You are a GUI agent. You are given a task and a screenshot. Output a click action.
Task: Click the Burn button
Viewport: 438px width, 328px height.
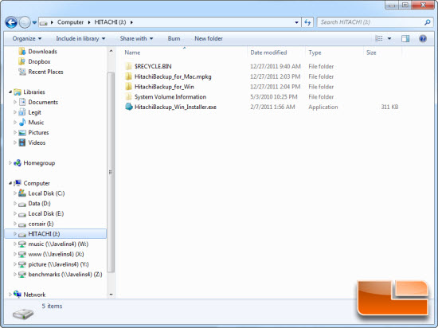point(174,38)
